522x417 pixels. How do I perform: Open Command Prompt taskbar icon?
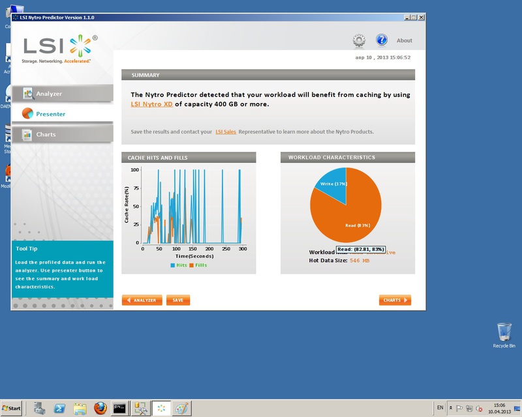[119, 409]
